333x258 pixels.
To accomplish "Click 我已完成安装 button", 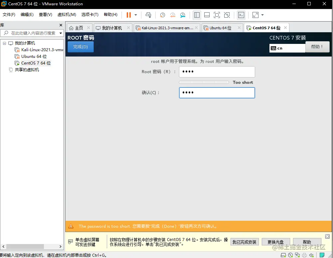I will click(245, 242).
